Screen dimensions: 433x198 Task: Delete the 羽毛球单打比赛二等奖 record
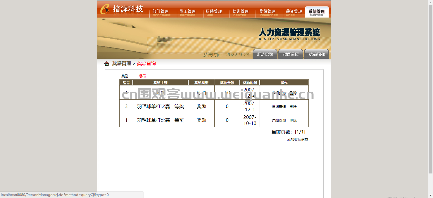[293, 107]
